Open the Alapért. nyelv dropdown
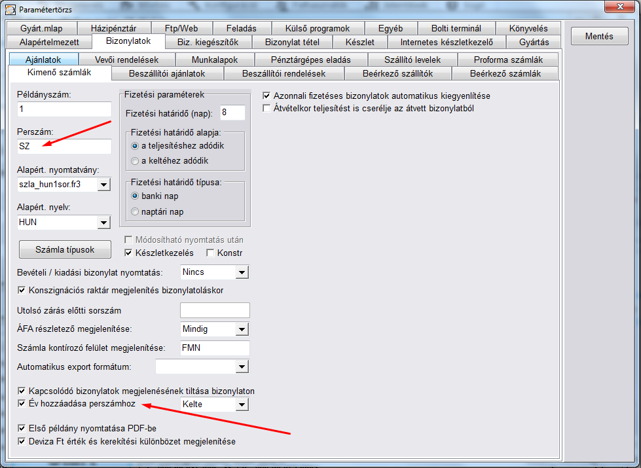This screenshot has height=468, width=641. pos(103,223)
